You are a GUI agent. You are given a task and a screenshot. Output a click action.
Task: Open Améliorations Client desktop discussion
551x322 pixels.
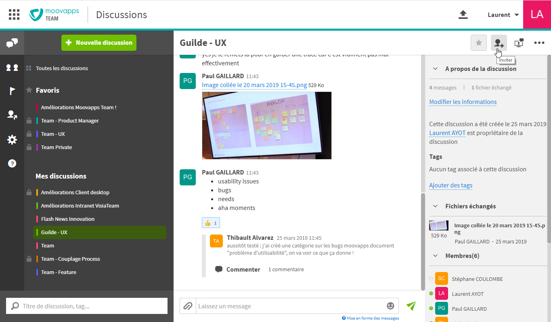click(75, 192)
